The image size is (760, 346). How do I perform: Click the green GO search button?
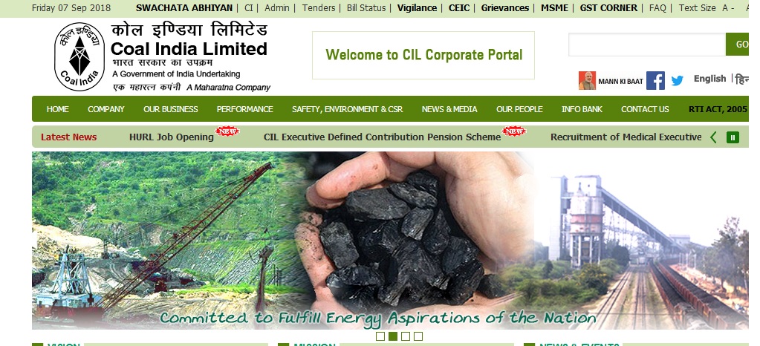click(x=738, y=44)
